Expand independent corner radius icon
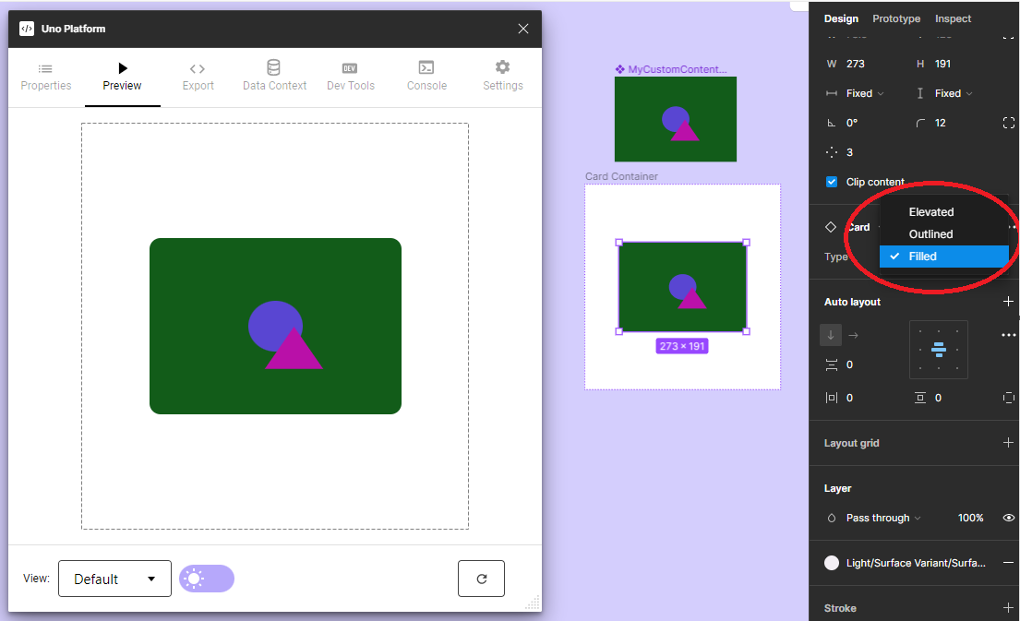Screen dimensions: 1020x621 click(1009, 122)
